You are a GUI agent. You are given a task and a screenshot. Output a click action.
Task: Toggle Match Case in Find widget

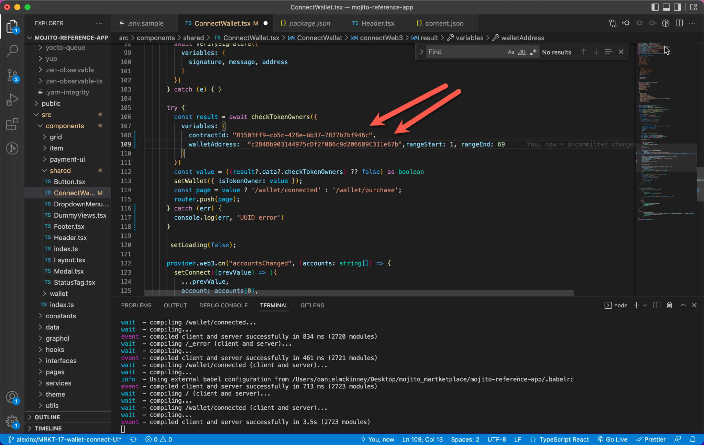click(511, 52)
